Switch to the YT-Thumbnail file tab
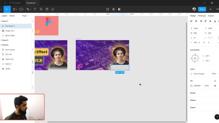The image size is (219, 123). (x=15, y=3)
